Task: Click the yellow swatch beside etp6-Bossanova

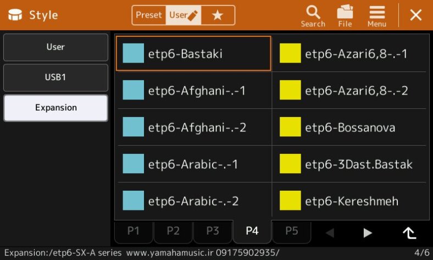Action: click(x=290, y=127)
